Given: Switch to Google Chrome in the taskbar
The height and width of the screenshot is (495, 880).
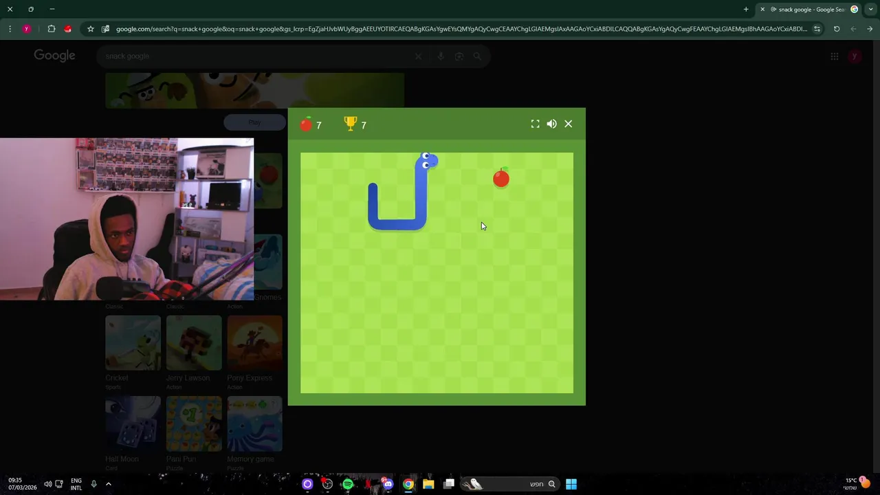Looking at the screenshot, I should (x=408, y=484).
